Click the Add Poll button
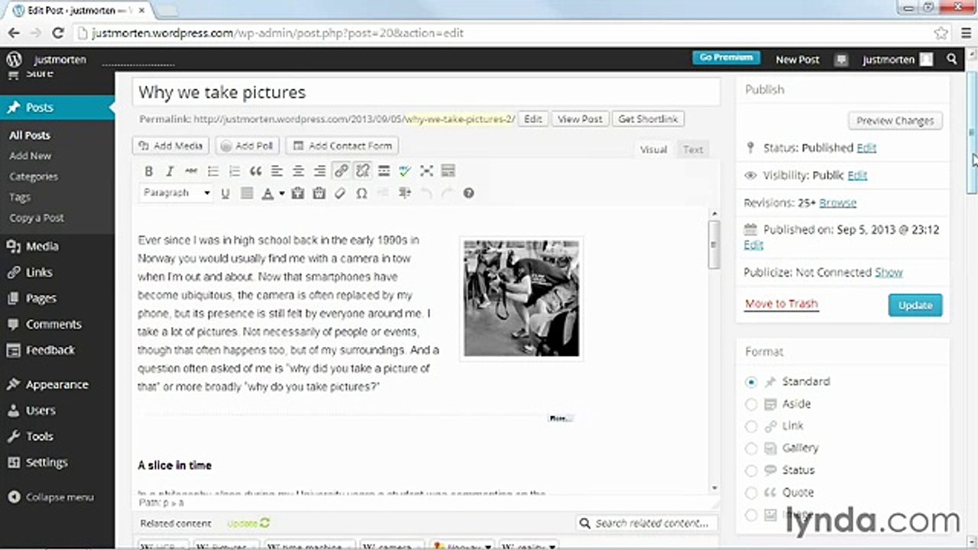The height and width of the screenshot is (550, 978). coord(248,146)
